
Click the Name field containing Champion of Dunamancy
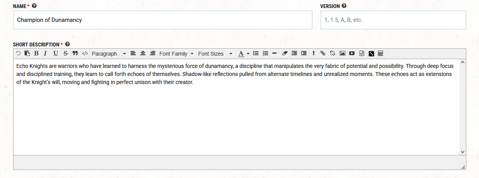162,20
